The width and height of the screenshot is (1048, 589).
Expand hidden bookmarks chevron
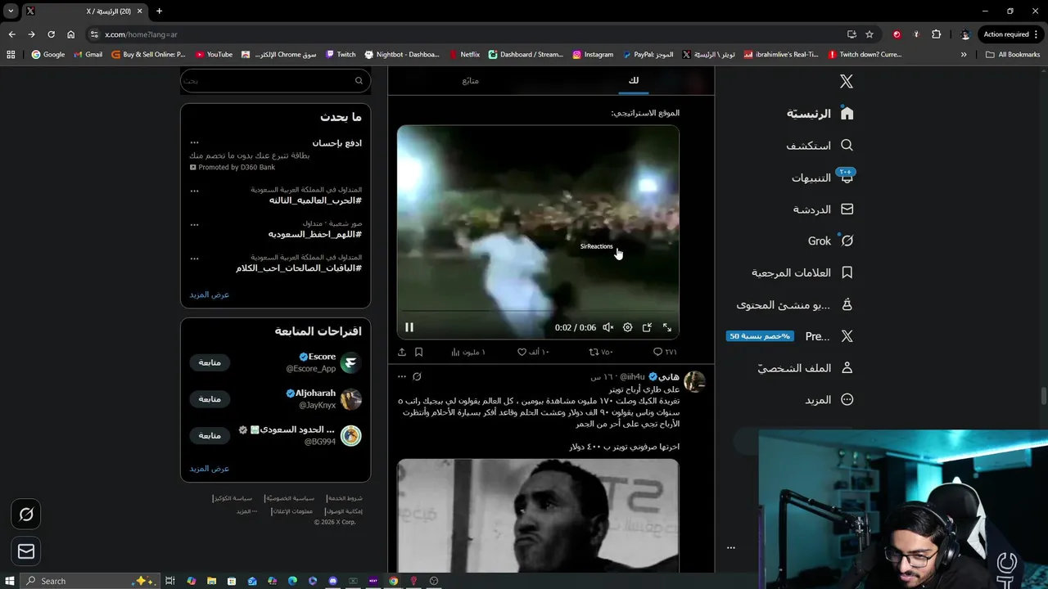point(964,55)
